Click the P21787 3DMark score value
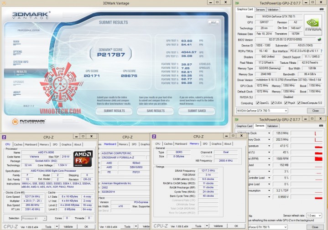This screenshot has width=328, height=230. point(111,55)
